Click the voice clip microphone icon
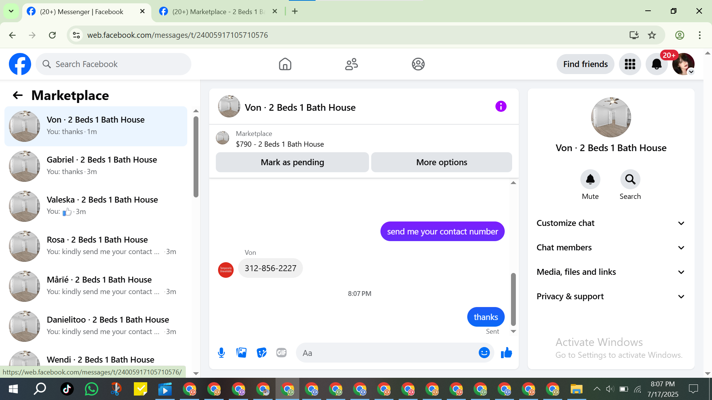Viewport: 712px width, 400px height. tap(221, 353)
